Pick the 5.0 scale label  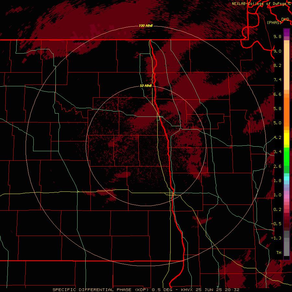tap(277, 123)
